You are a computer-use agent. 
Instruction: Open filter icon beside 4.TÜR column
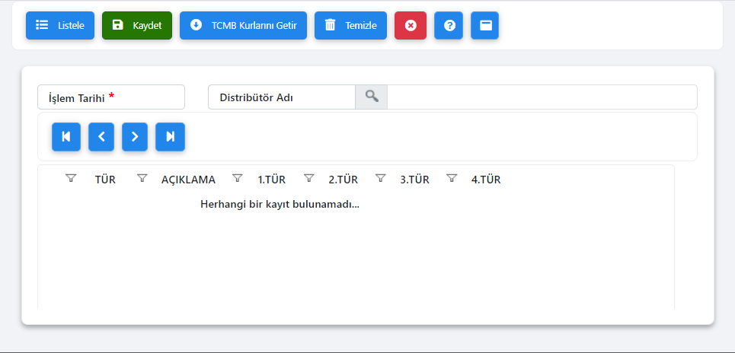452,179
